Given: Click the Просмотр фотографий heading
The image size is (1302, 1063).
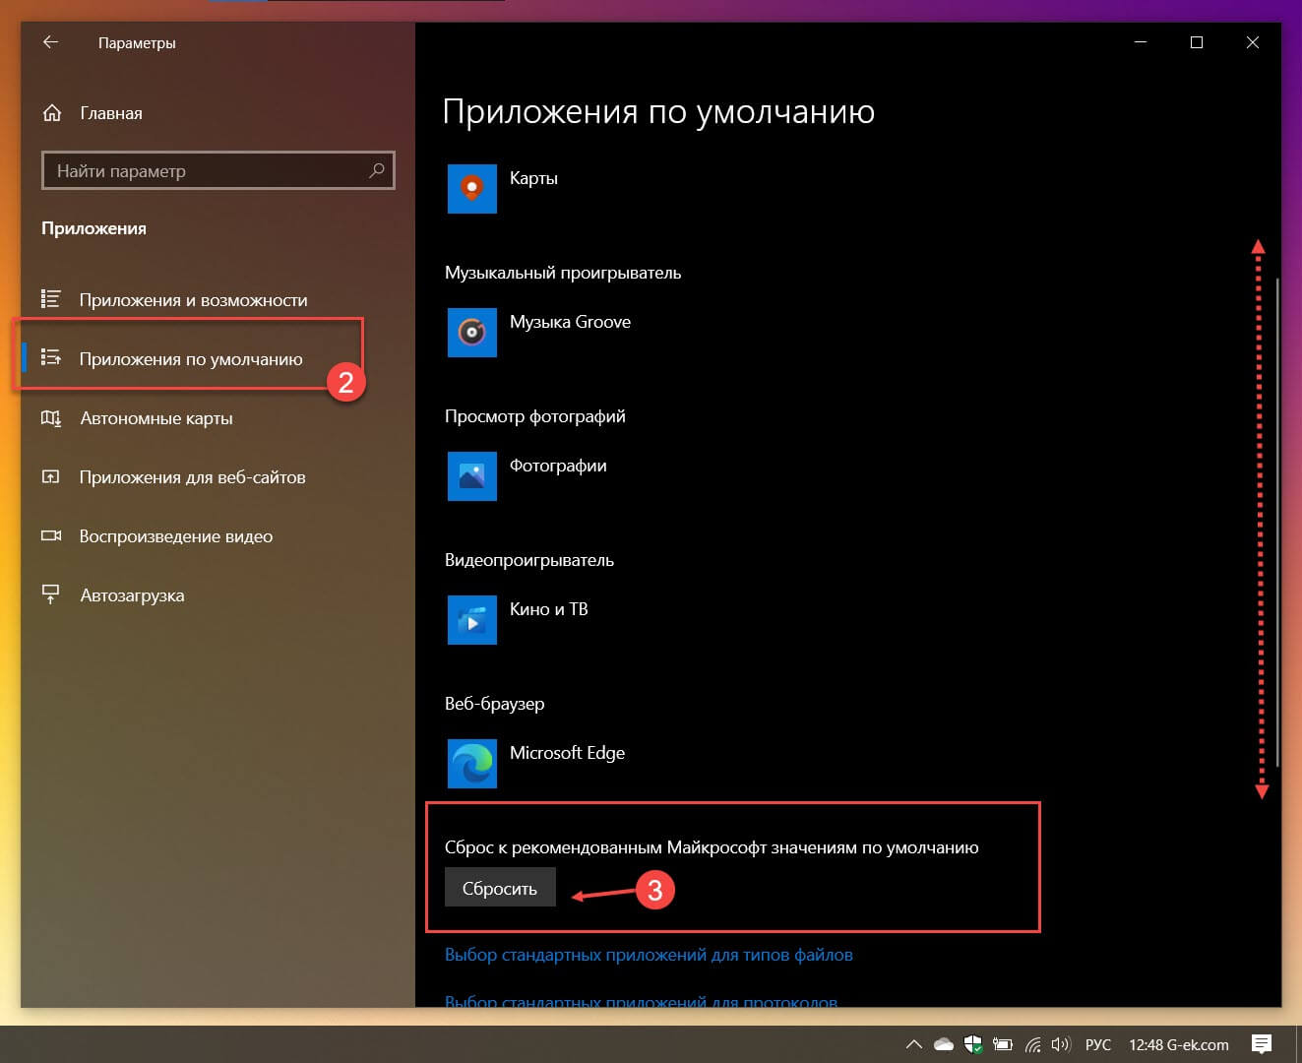Looking at the screenshot, I should tap(535, 416).
